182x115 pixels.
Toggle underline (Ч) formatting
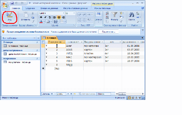tap(50, 17)
